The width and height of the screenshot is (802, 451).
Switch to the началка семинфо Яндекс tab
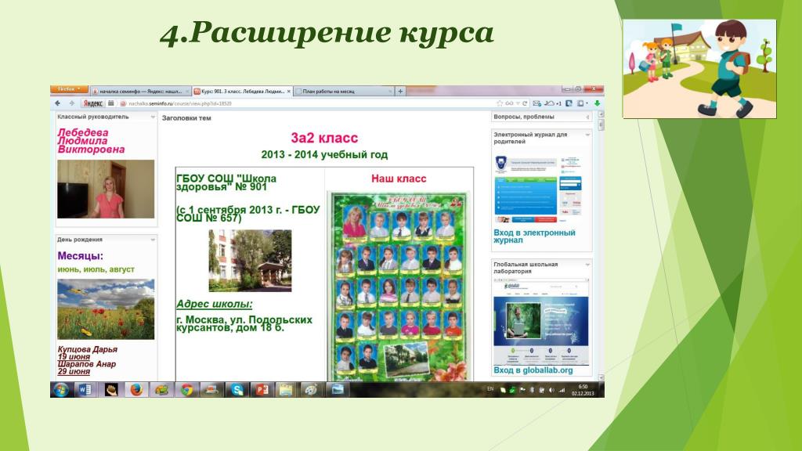(x=139, y=91)
